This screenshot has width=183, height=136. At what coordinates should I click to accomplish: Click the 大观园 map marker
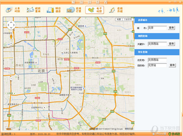pos(11,93)
